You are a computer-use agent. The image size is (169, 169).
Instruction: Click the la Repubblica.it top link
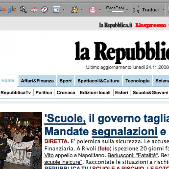[116, 25]
